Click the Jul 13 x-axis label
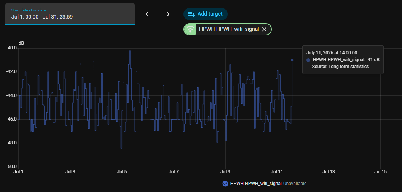 (329, 172)
